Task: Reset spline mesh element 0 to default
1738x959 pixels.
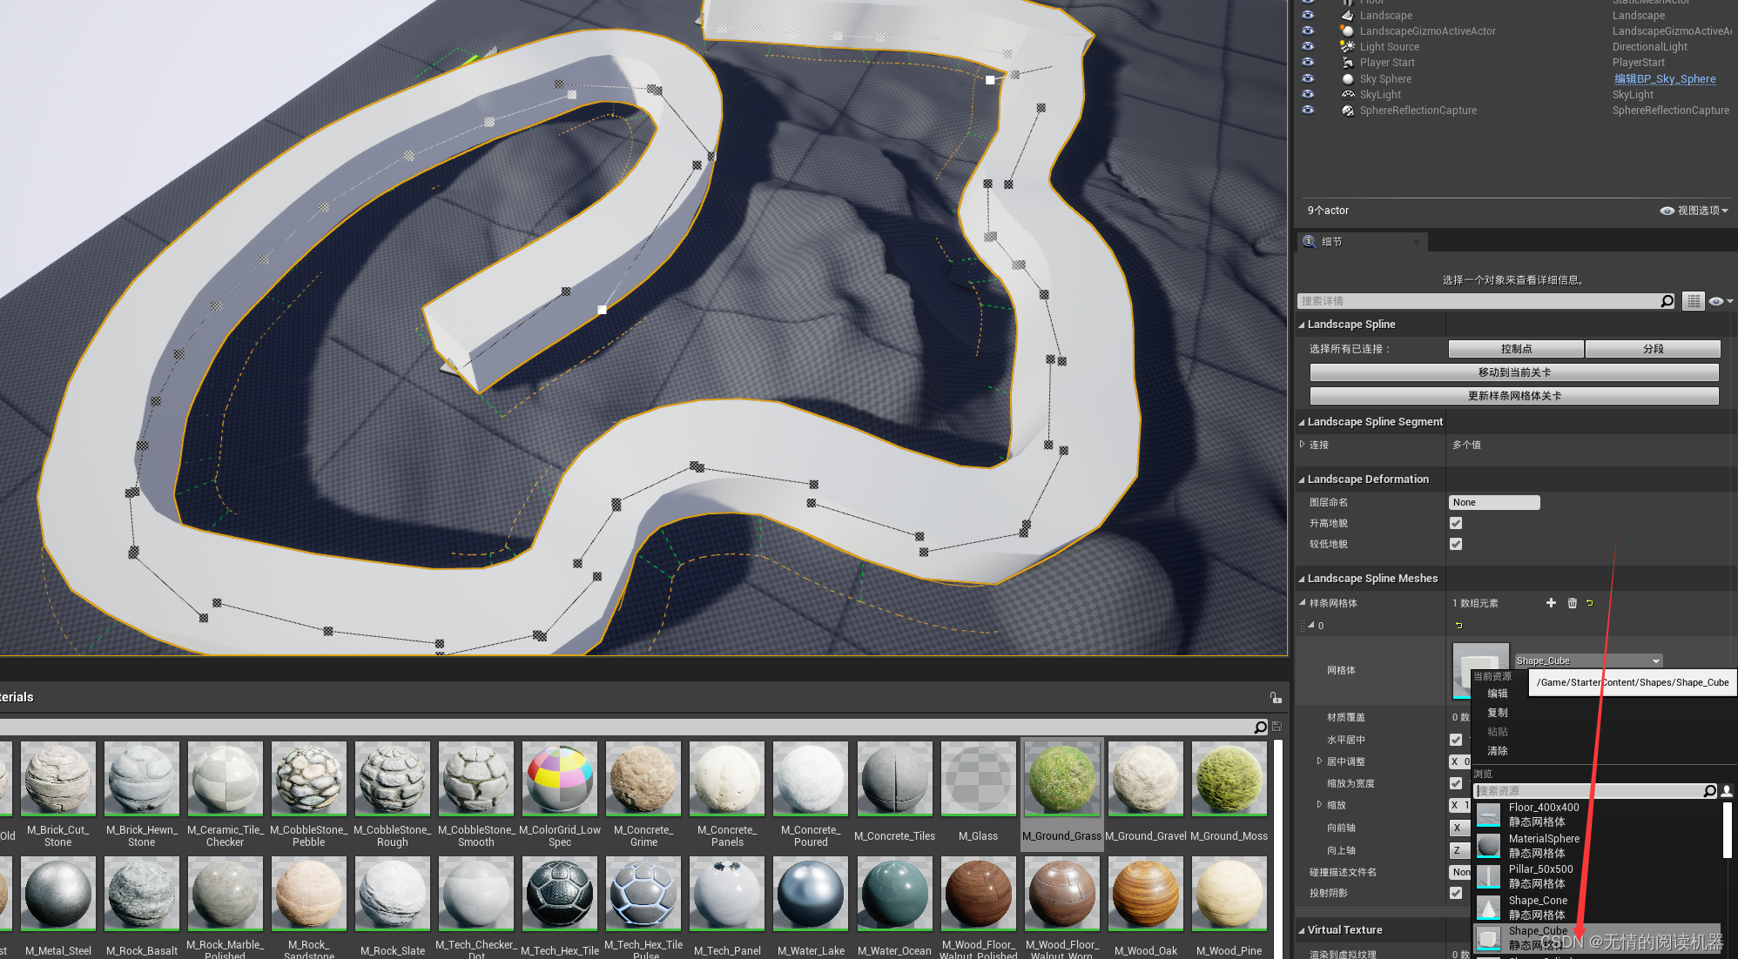Action: click(x=1459, y=626)
